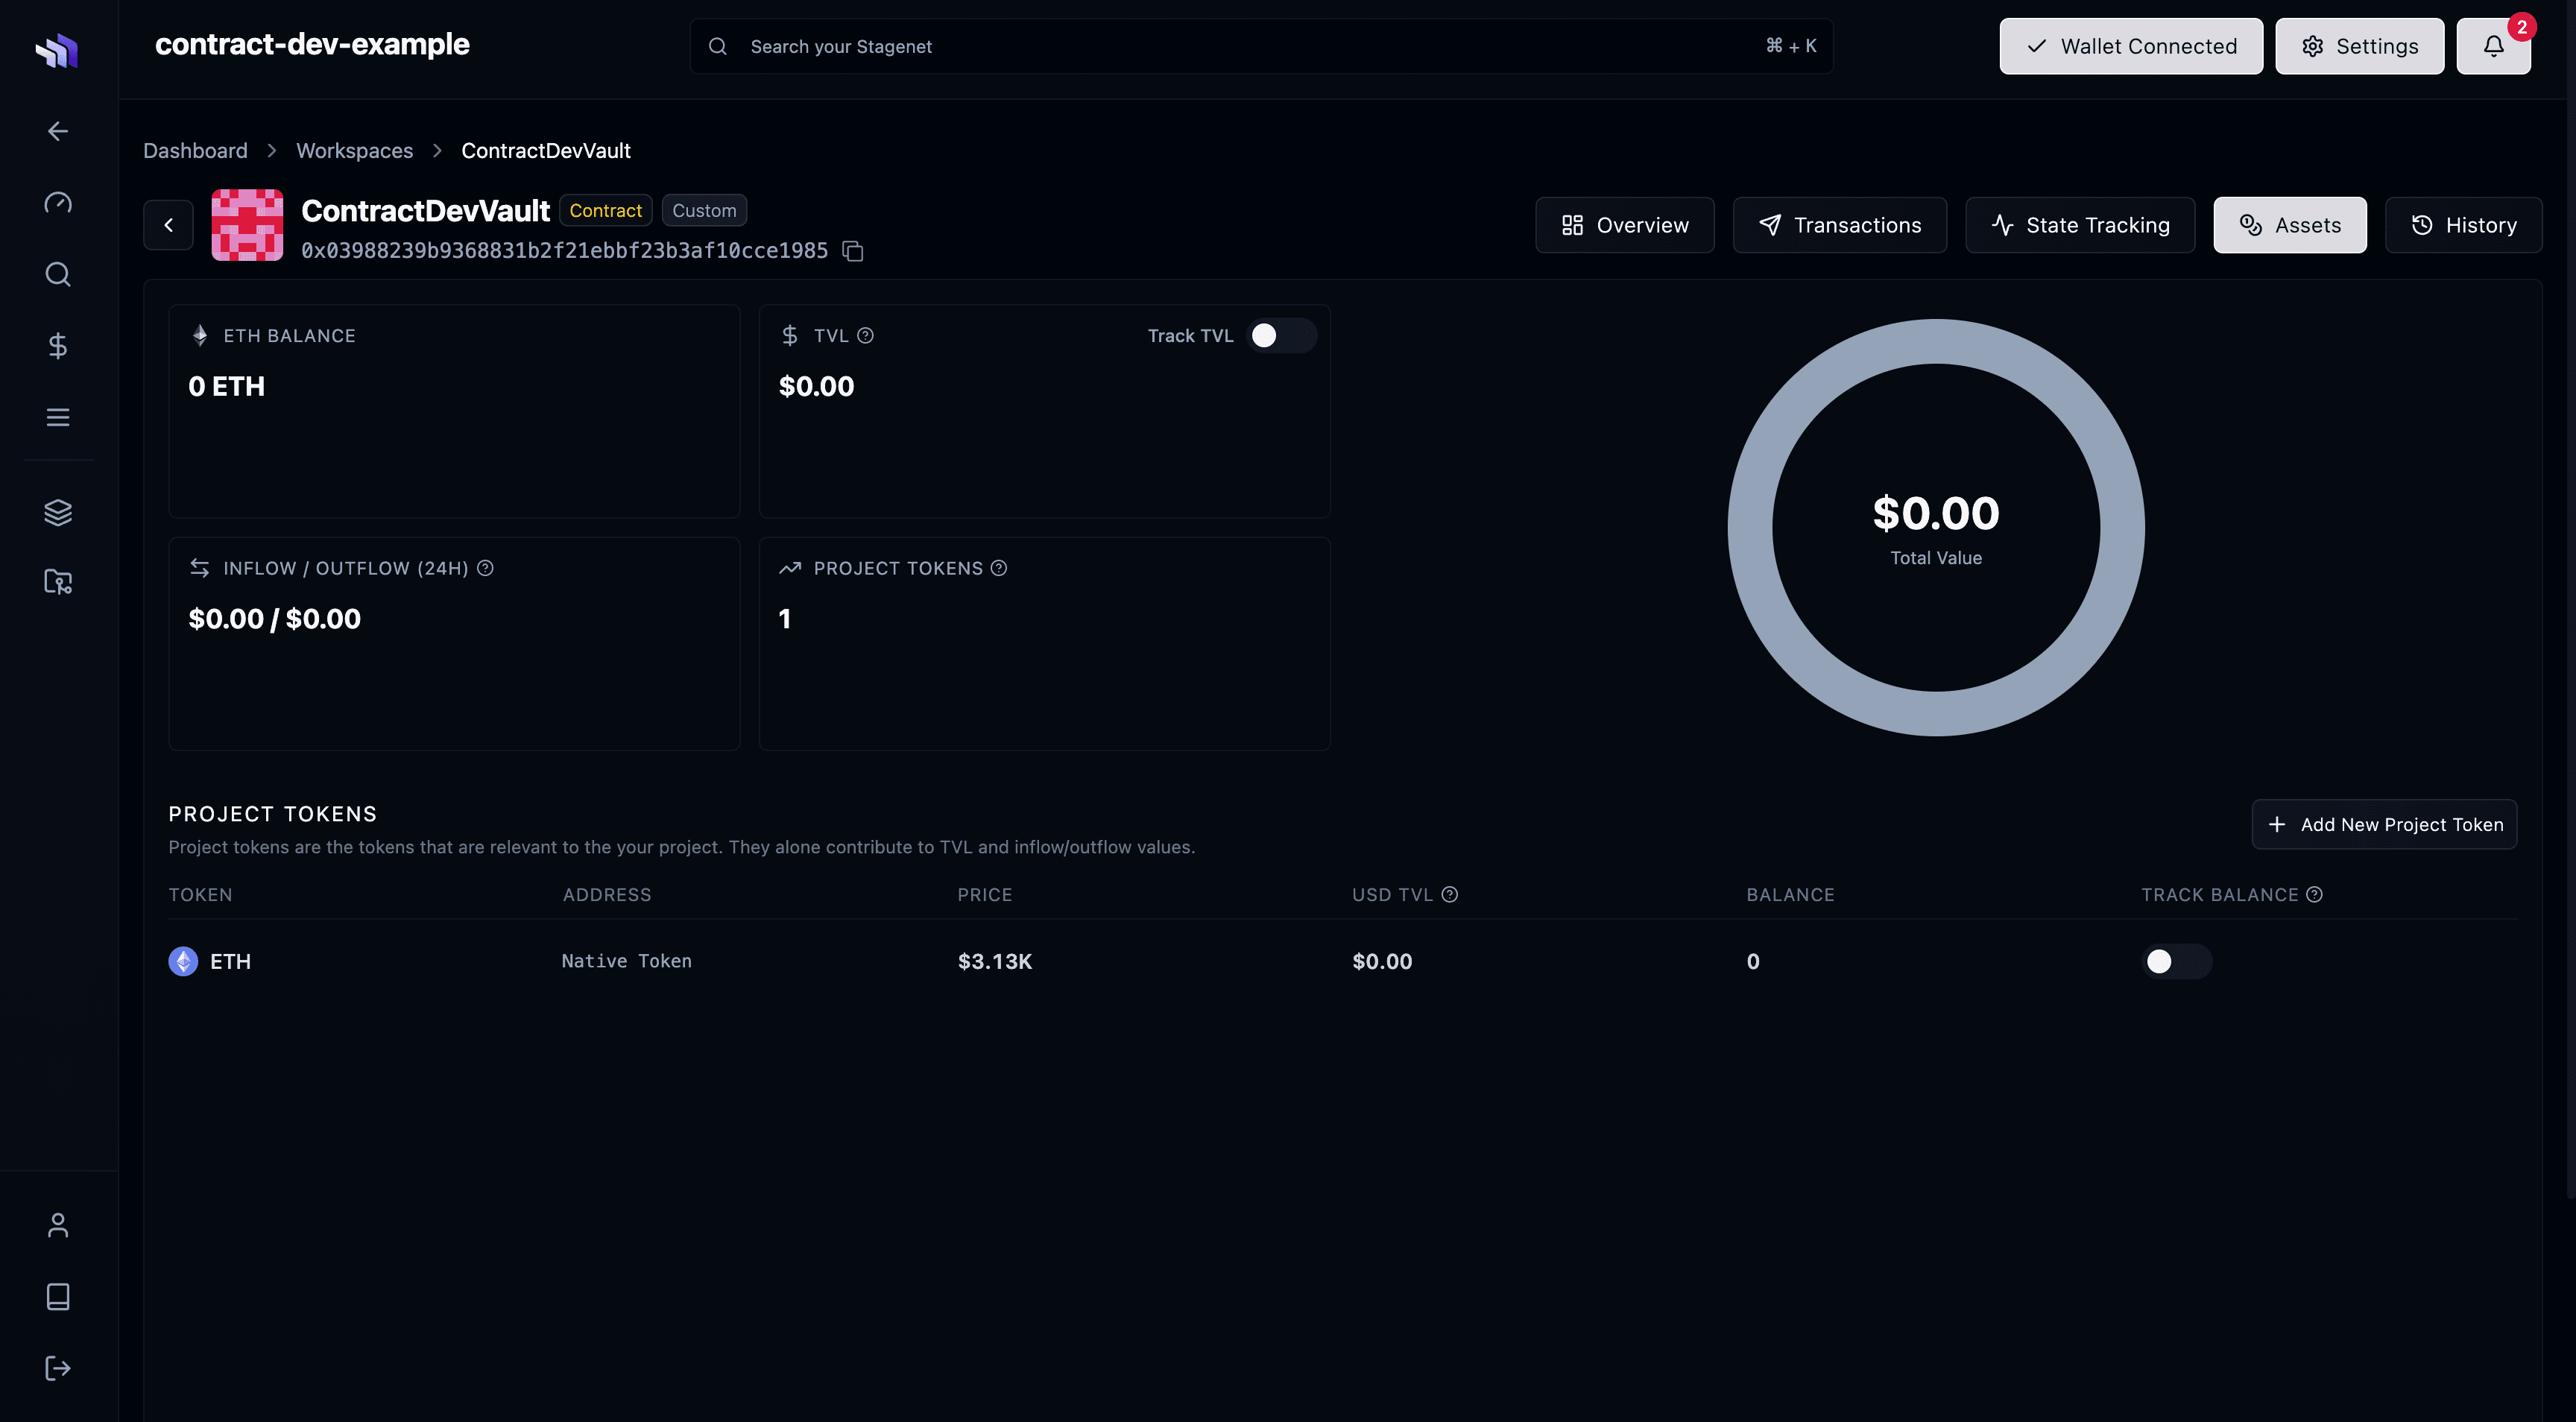2576x1422 pixels.
Task: Switch to the Transactions tab
Action: click(1839, 225)
